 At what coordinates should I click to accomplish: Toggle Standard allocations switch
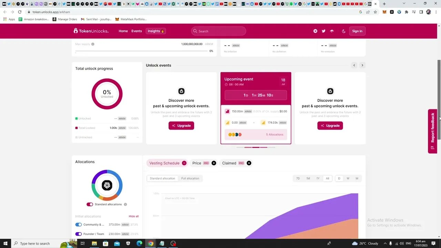coord(90,204)
